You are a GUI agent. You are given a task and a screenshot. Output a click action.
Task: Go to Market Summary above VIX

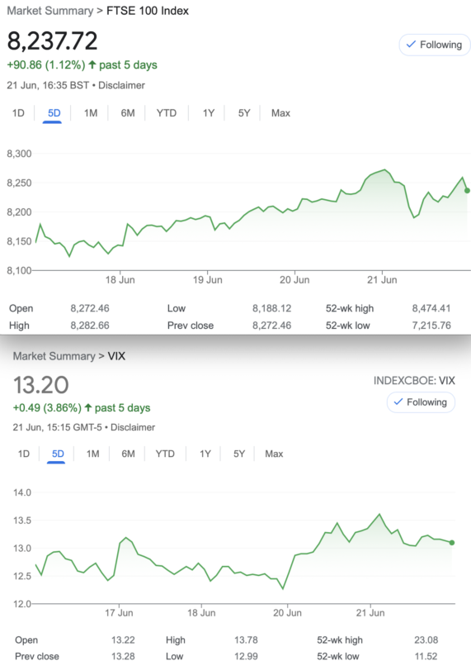point(54,356)
